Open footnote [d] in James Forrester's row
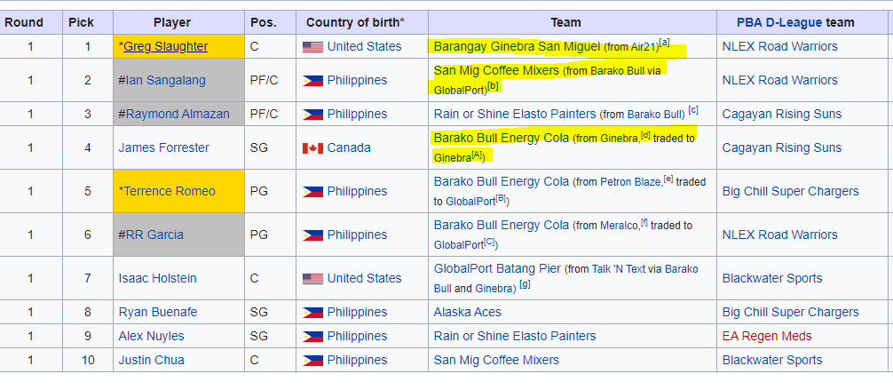Image resolution: width=893 pixels, height=390 pixels. [646, 134]
